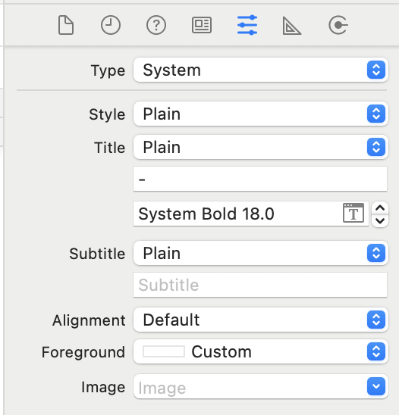
Task: Switch to the Identity inspector
Action: (x=202, y=25)
